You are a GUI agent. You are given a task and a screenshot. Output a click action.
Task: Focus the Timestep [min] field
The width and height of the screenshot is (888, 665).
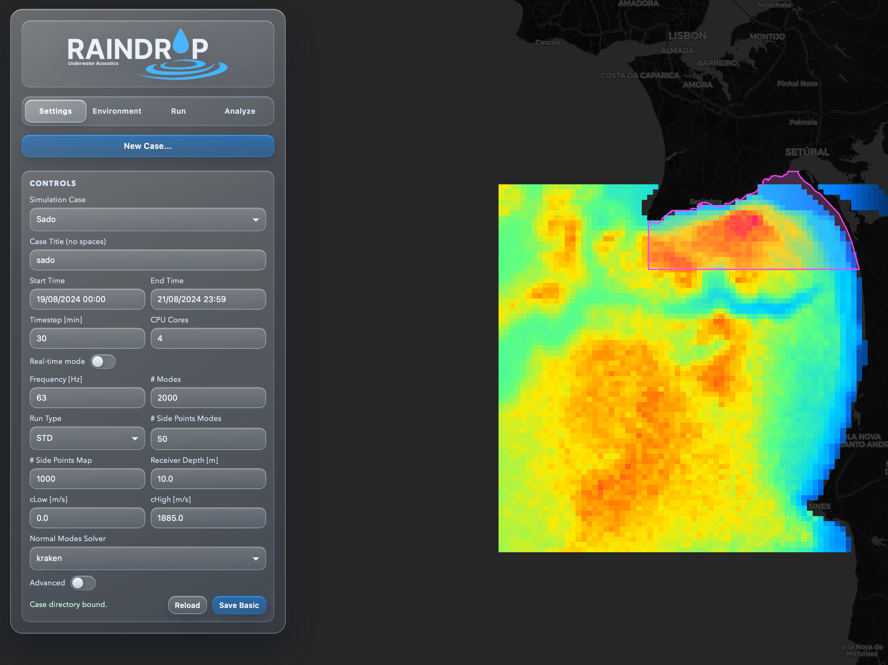coord(87,339)
